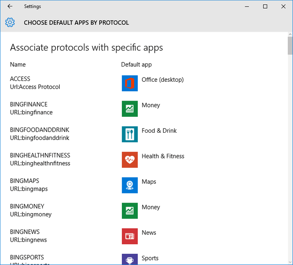Click the URL:bingfoodanddrink description text

click(x=40, y=138)
